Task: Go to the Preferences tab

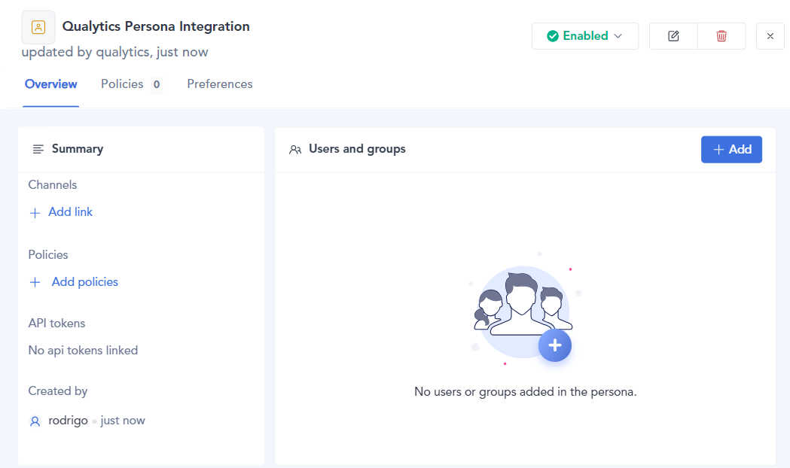Action: (220, 84)
